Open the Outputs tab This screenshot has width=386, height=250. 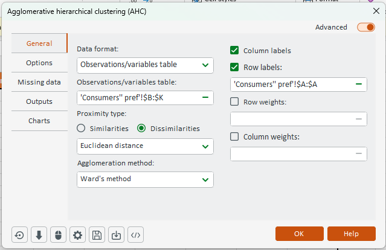click(39, 101)
